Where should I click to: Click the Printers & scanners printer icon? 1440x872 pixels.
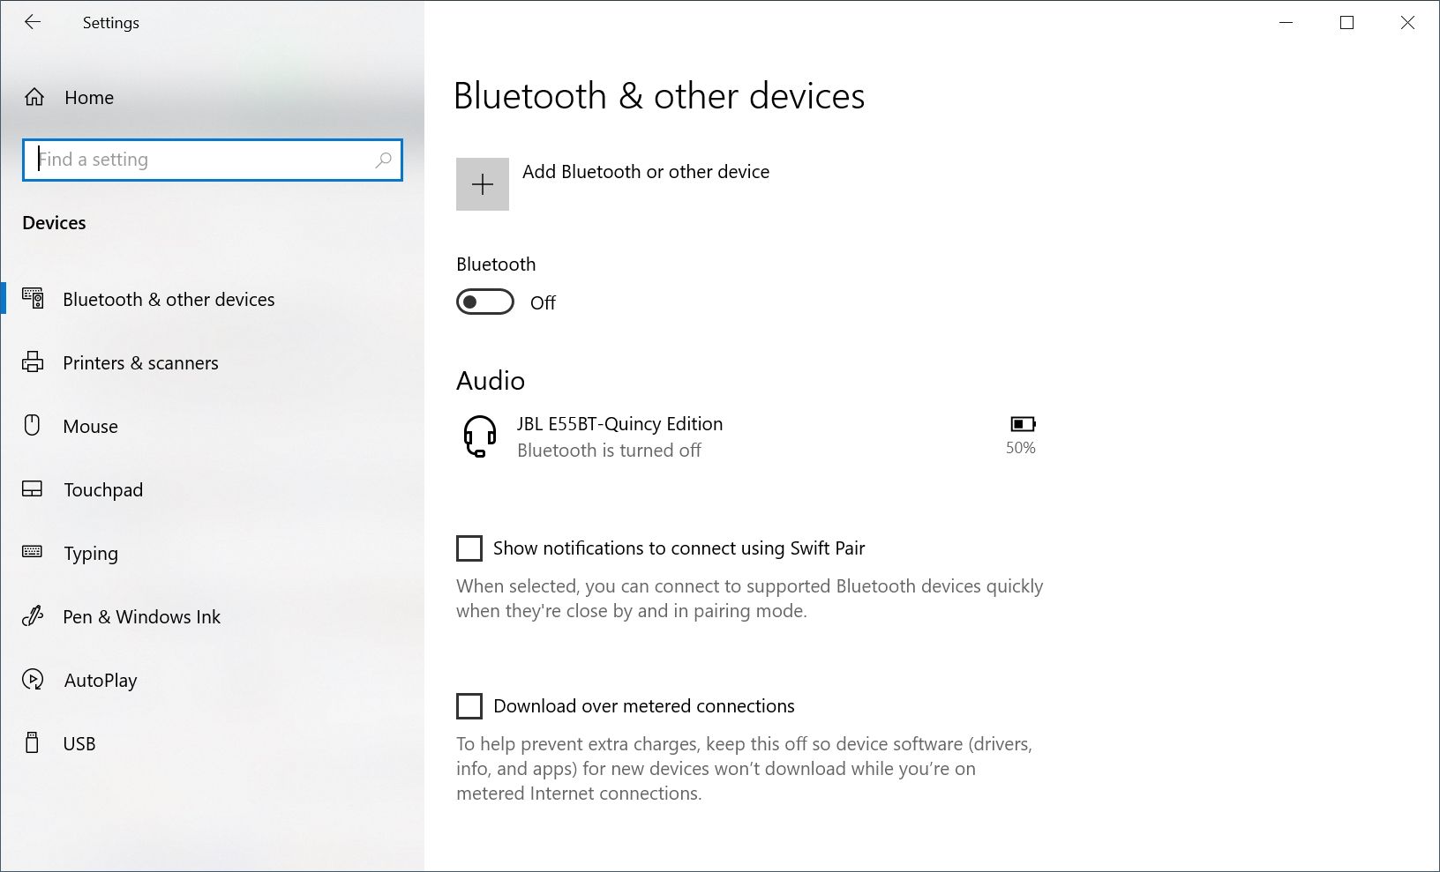pyautogui.click(x=34, y=362)
